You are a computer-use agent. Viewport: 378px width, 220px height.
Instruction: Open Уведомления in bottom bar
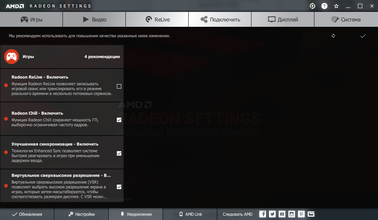[136, 214]
